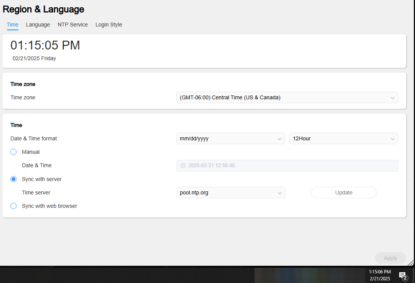Expand the mm/dd/yyyy date format dropdown
The height and width of the screenshot is (283, 415).
tap(231, 138)
